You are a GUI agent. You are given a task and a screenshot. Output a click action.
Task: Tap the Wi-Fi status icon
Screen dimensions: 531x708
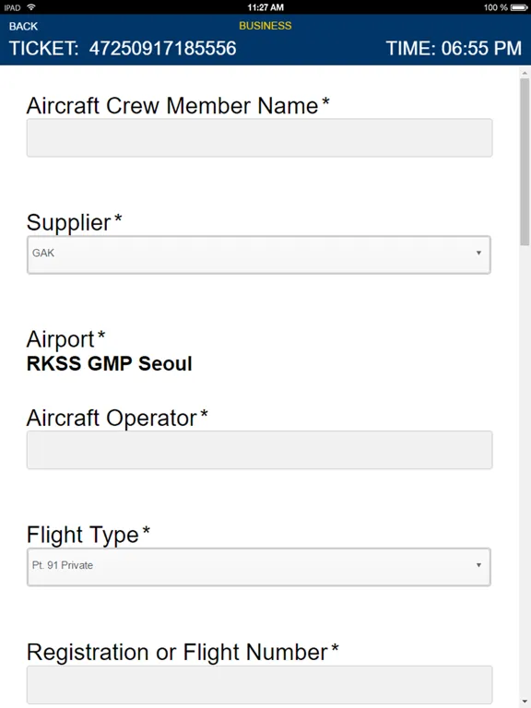click(31, 7)
